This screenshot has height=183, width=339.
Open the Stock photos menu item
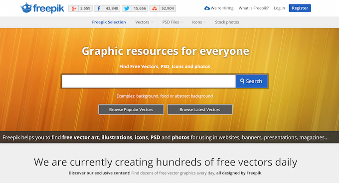click(227, 22)
